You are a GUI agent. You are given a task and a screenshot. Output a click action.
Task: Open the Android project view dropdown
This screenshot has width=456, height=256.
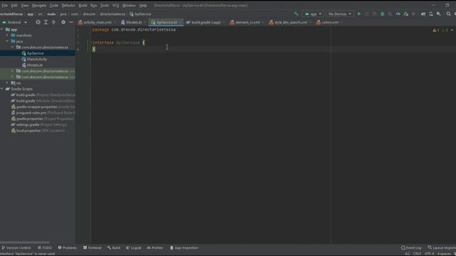click(14, 22)
